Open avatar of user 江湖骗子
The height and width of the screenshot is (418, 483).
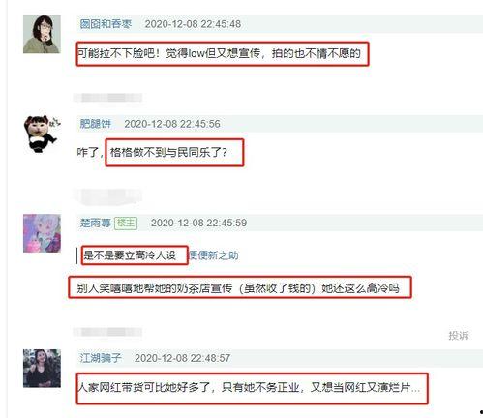42,368
